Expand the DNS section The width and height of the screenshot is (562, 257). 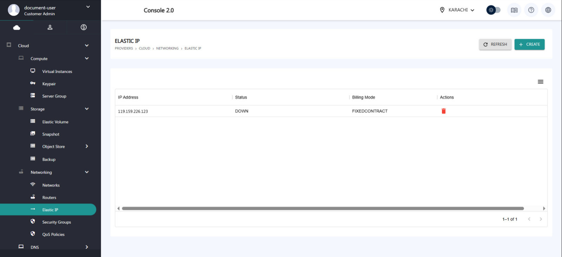(87, 247)
